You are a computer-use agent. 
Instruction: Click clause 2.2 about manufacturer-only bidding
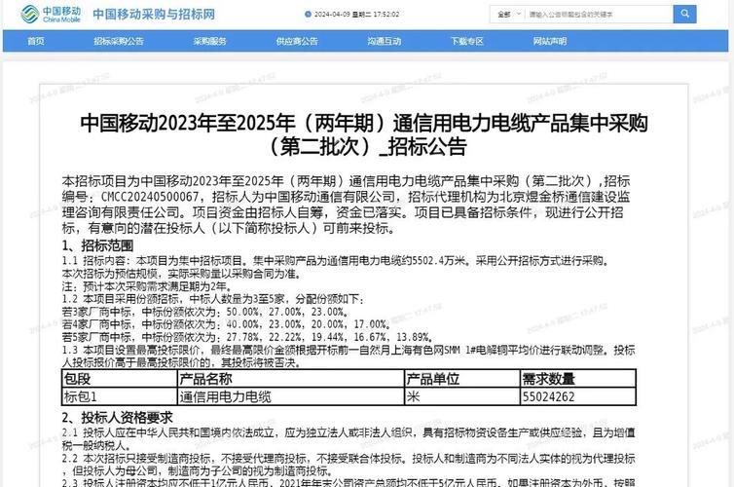(x=349, y=465)
